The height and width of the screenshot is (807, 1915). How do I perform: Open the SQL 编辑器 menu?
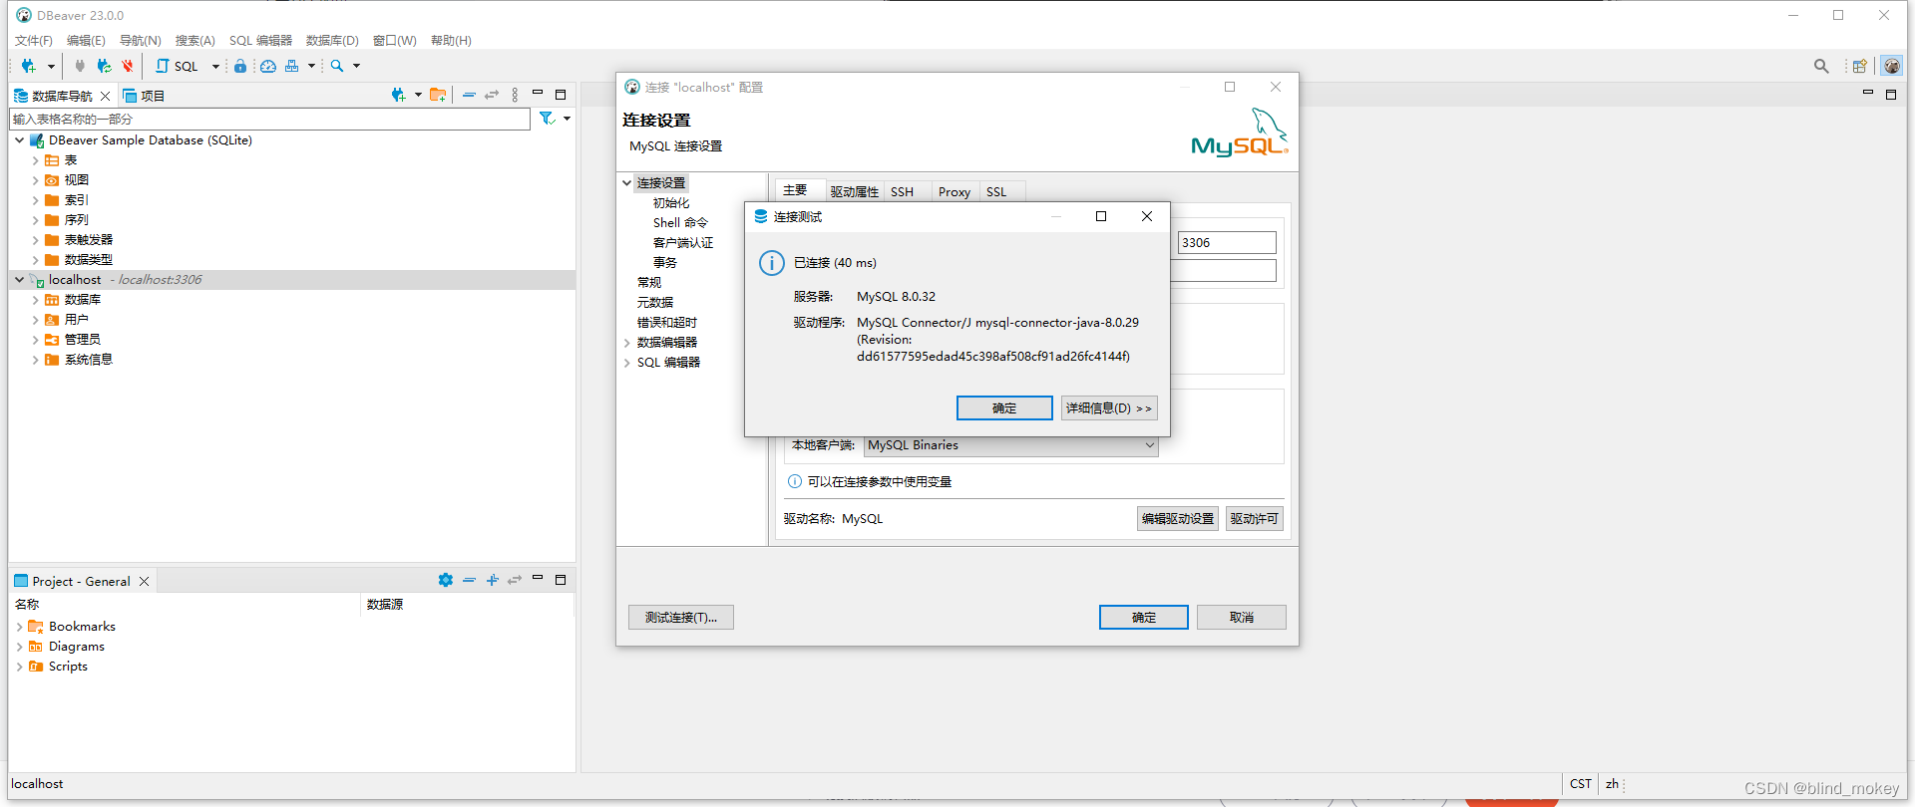[260, 41]
